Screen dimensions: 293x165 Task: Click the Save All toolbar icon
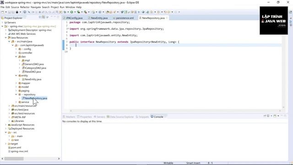click(x=13, y=12)
